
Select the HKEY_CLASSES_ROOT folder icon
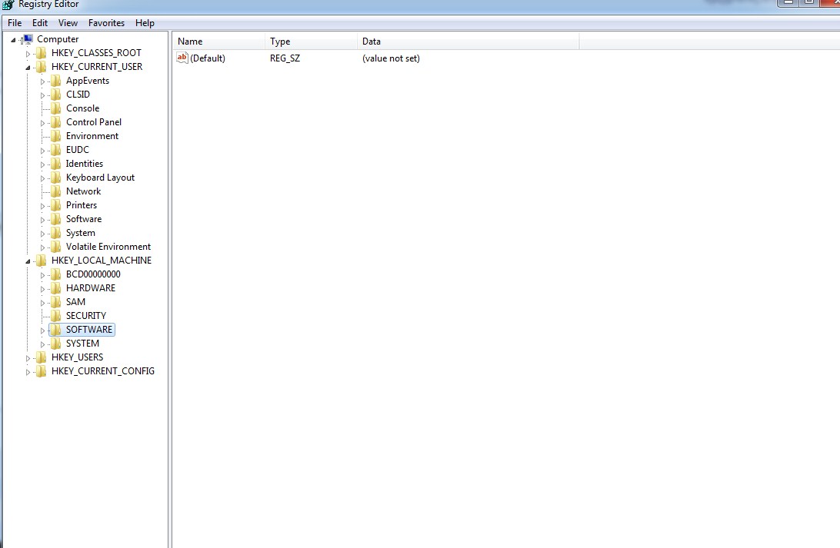(41, 52)
